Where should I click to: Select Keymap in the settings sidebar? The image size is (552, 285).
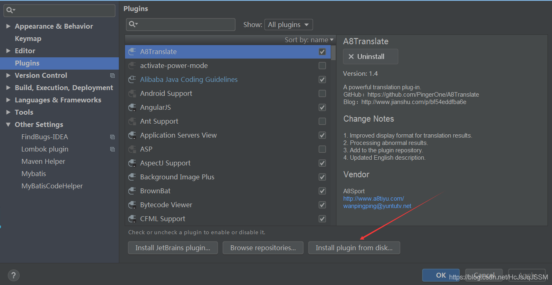[x=28, y=38]
